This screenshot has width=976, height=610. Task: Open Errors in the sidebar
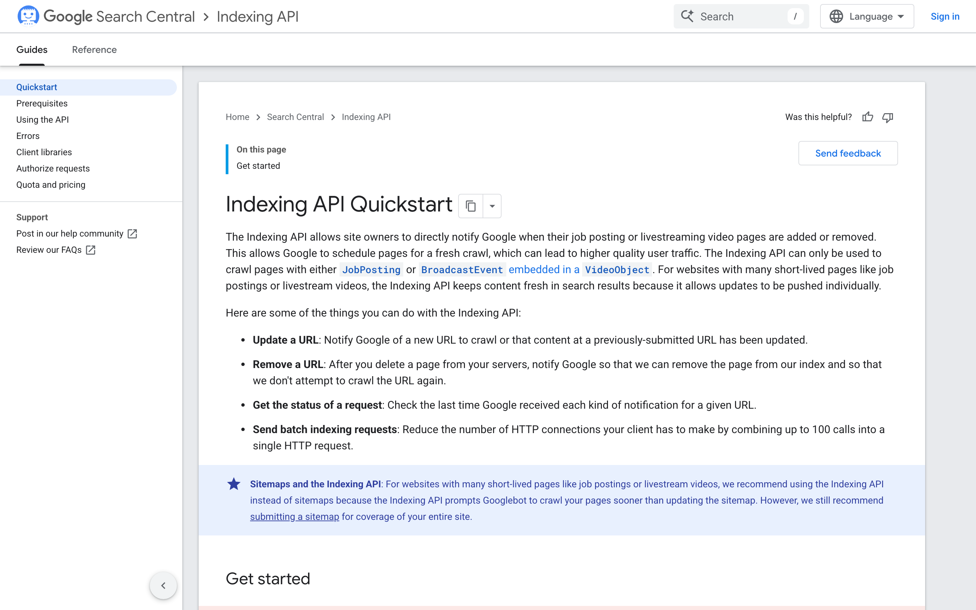28,136
